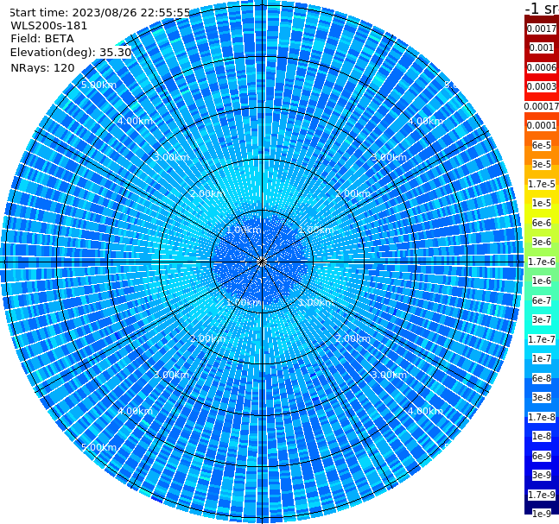
Task: Select the 3e-5 colorbar tick label
Action: pos(542,164)
